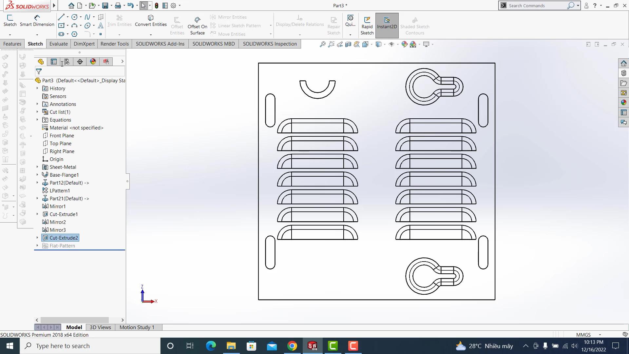Click the Convert Entities icon
Viewport: 629px width, 354px height.
click(151, 18)
